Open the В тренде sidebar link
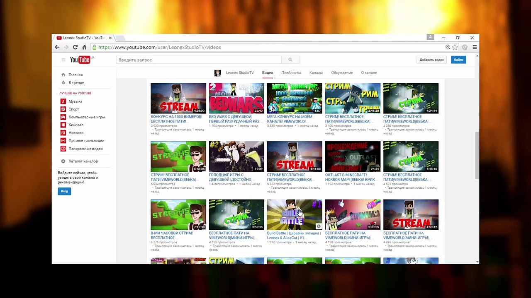Viewport: 531px width, 298px height. 76,83
